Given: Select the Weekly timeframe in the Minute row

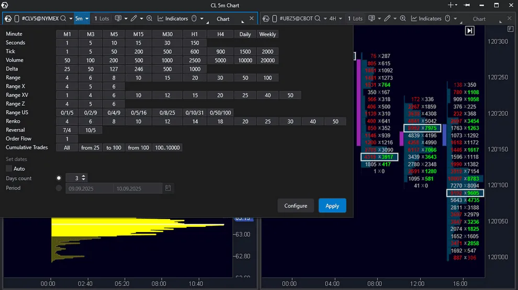Looking at the screenshot, I should click(x=267, y=34).
